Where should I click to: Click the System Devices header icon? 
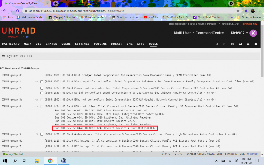3,56
